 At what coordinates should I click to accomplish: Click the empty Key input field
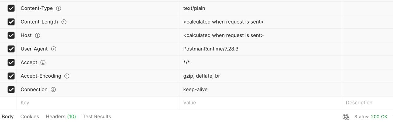tap(98, 103)
